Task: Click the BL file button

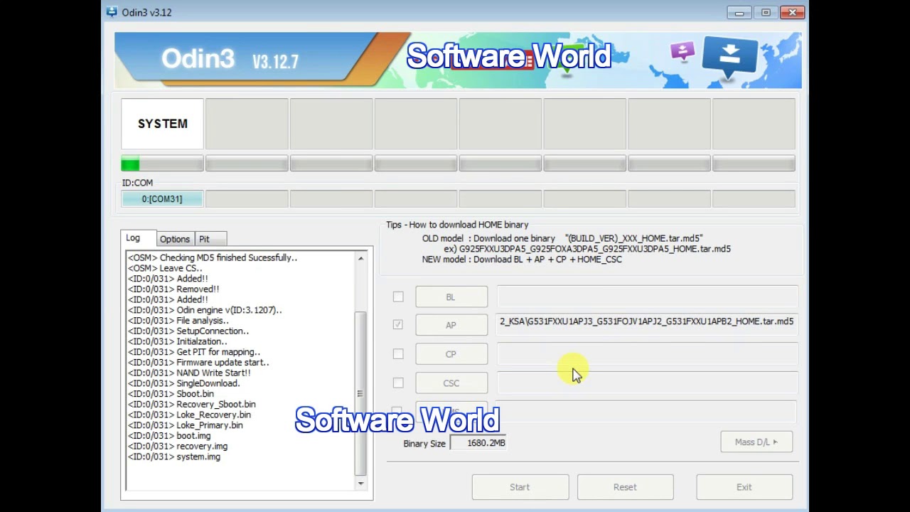Action: (x=451, y=297)
